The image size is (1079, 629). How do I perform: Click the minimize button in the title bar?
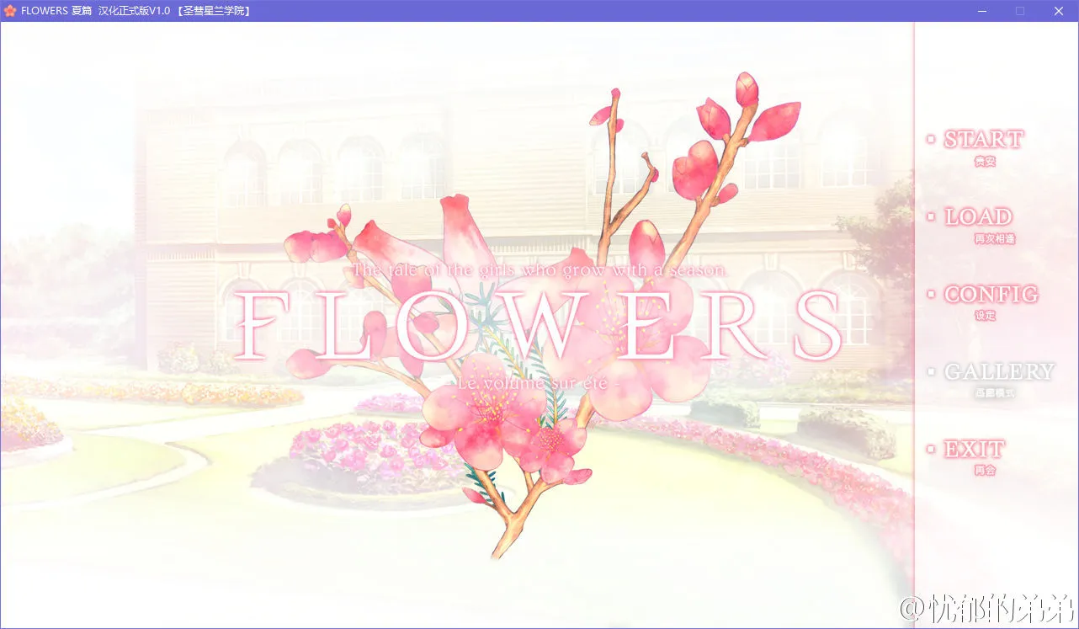[x=981, y=11]
